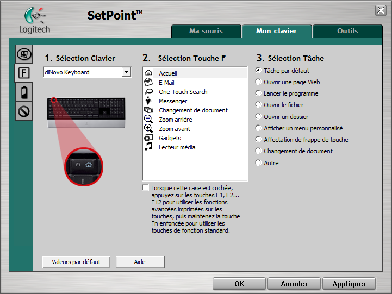This screenshot has width=392, height=294.
Task: Select One-Touch Search in the list
Action: coord(195,92)
